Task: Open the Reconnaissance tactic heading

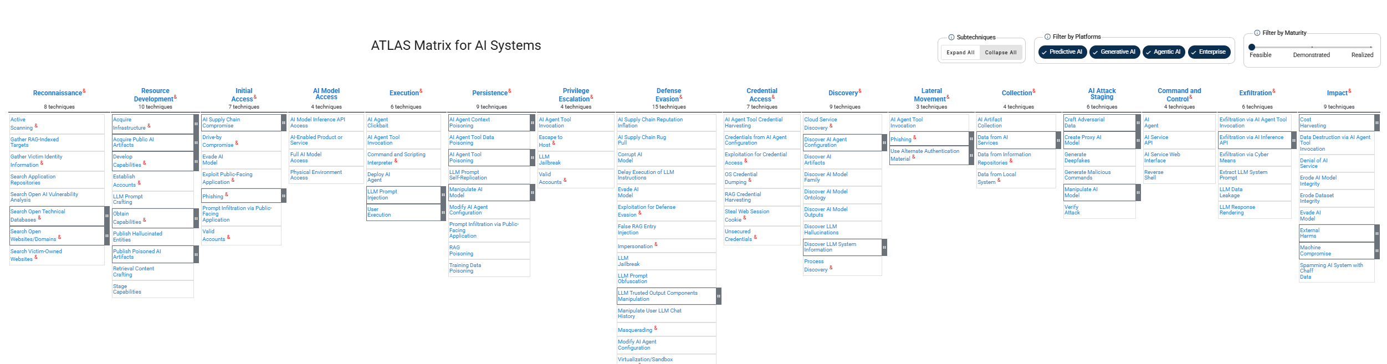Action: point(57,93)
